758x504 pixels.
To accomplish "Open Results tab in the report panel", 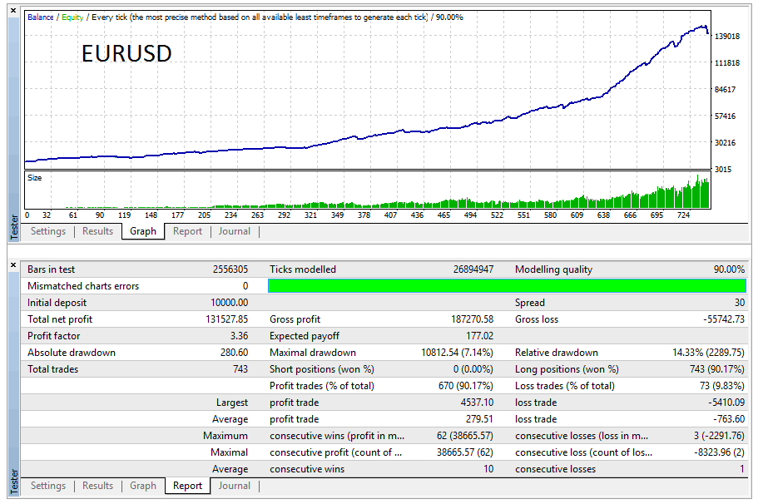I will pyautogui.click(x=97, y=486).
